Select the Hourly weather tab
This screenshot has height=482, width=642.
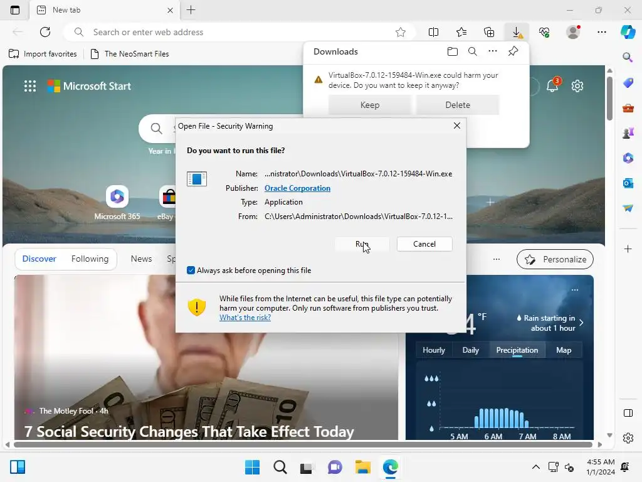[x=434, y=350]
